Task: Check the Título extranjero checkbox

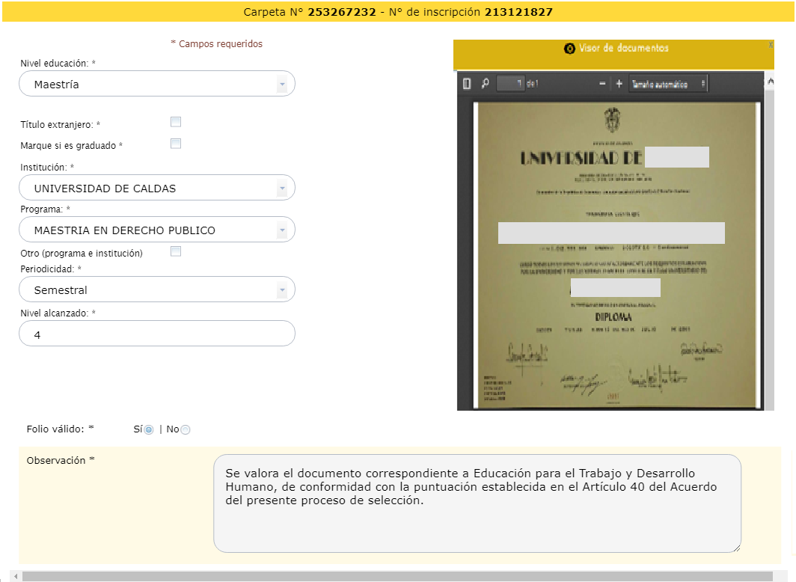Action: point(176,122)
